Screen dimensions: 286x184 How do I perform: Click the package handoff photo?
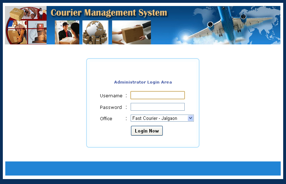(x=131, y=32)
